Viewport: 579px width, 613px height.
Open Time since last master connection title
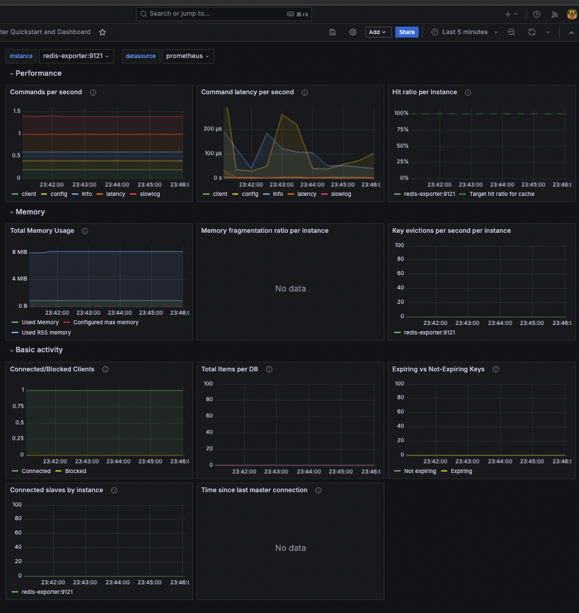pos(254,490)
